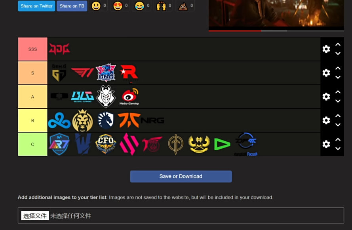Select the JDG logo in SSS tier
Image resolution: width=352 pixels, height=230 pixels.
[59, 49]
